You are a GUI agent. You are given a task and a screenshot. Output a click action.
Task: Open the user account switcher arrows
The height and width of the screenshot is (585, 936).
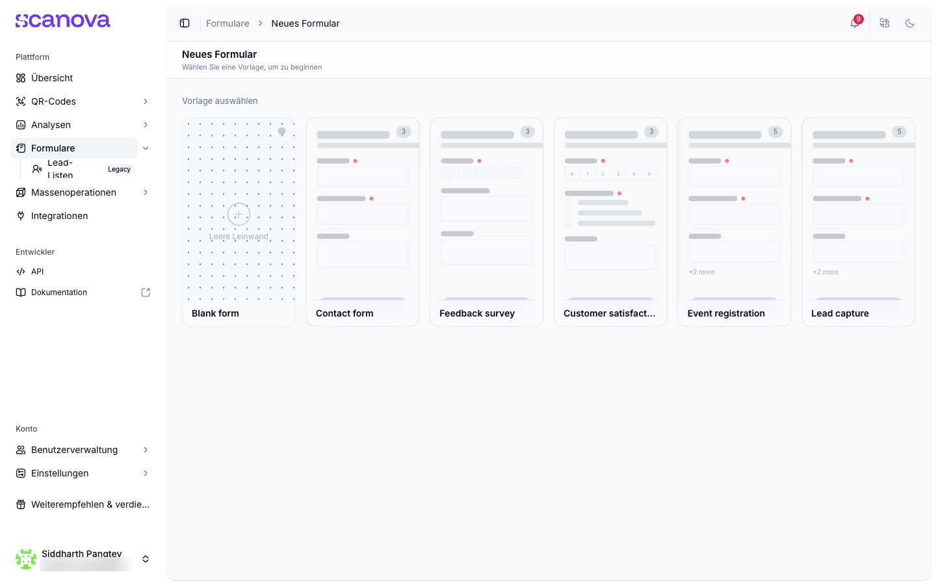(x=146, y=559)
